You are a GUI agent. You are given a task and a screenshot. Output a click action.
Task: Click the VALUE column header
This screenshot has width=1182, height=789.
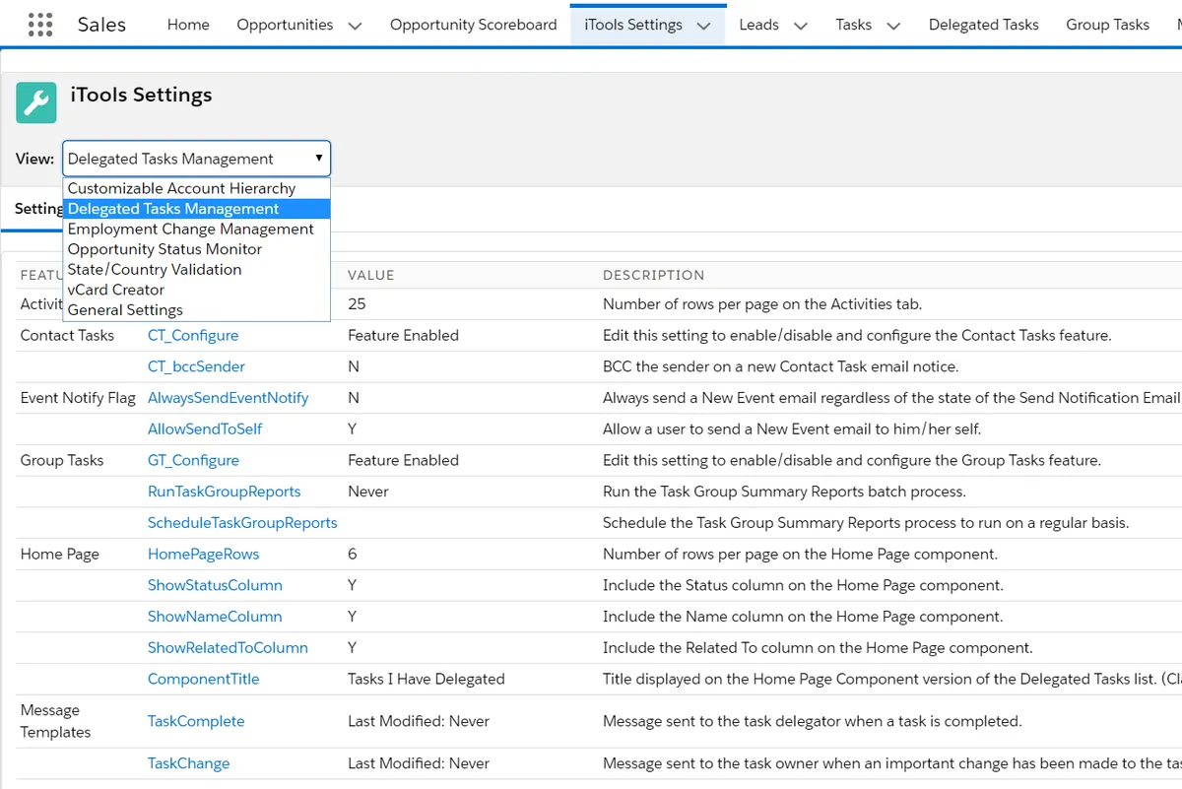click(371, 276)
